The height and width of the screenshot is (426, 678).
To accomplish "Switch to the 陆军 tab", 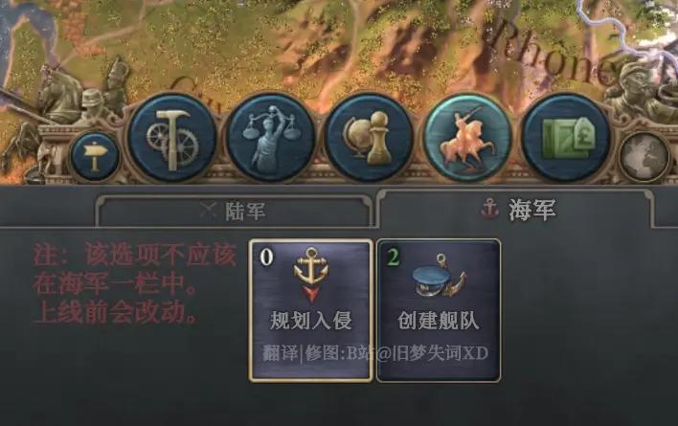I will point(235,211).
